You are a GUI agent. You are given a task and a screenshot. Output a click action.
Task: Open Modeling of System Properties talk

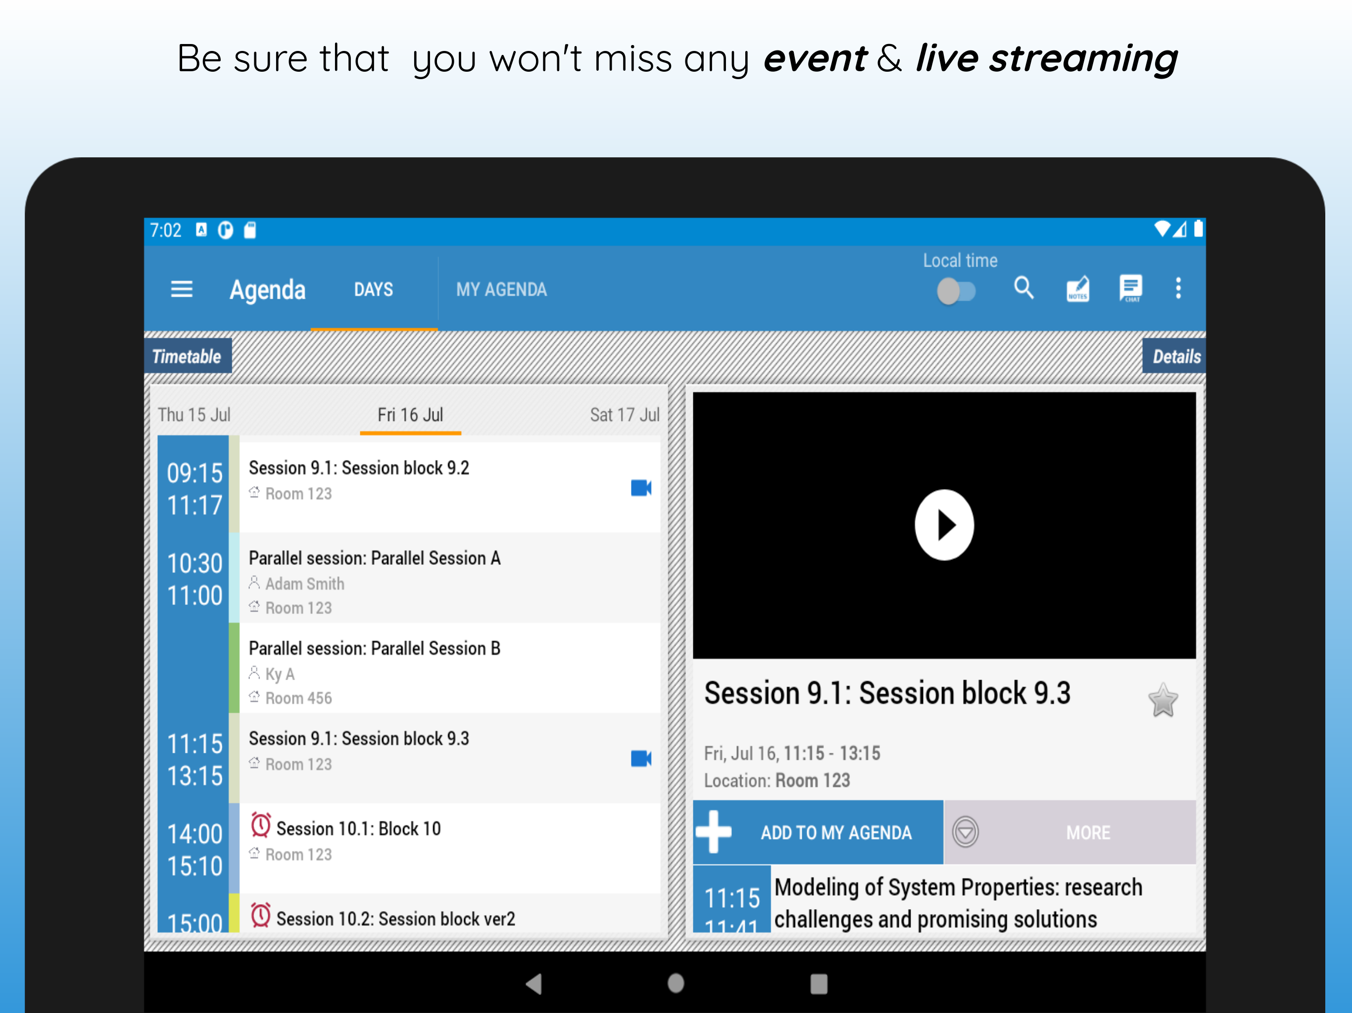coord(957,902)
